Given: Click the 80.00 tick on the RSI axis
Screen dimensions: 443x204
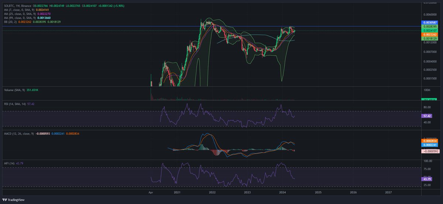Looking at the screenshot, I should (427, 108).
